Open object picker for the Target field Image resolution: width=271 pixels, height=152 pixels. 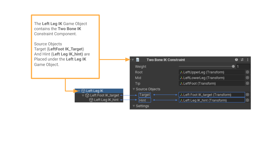[247, 95]
